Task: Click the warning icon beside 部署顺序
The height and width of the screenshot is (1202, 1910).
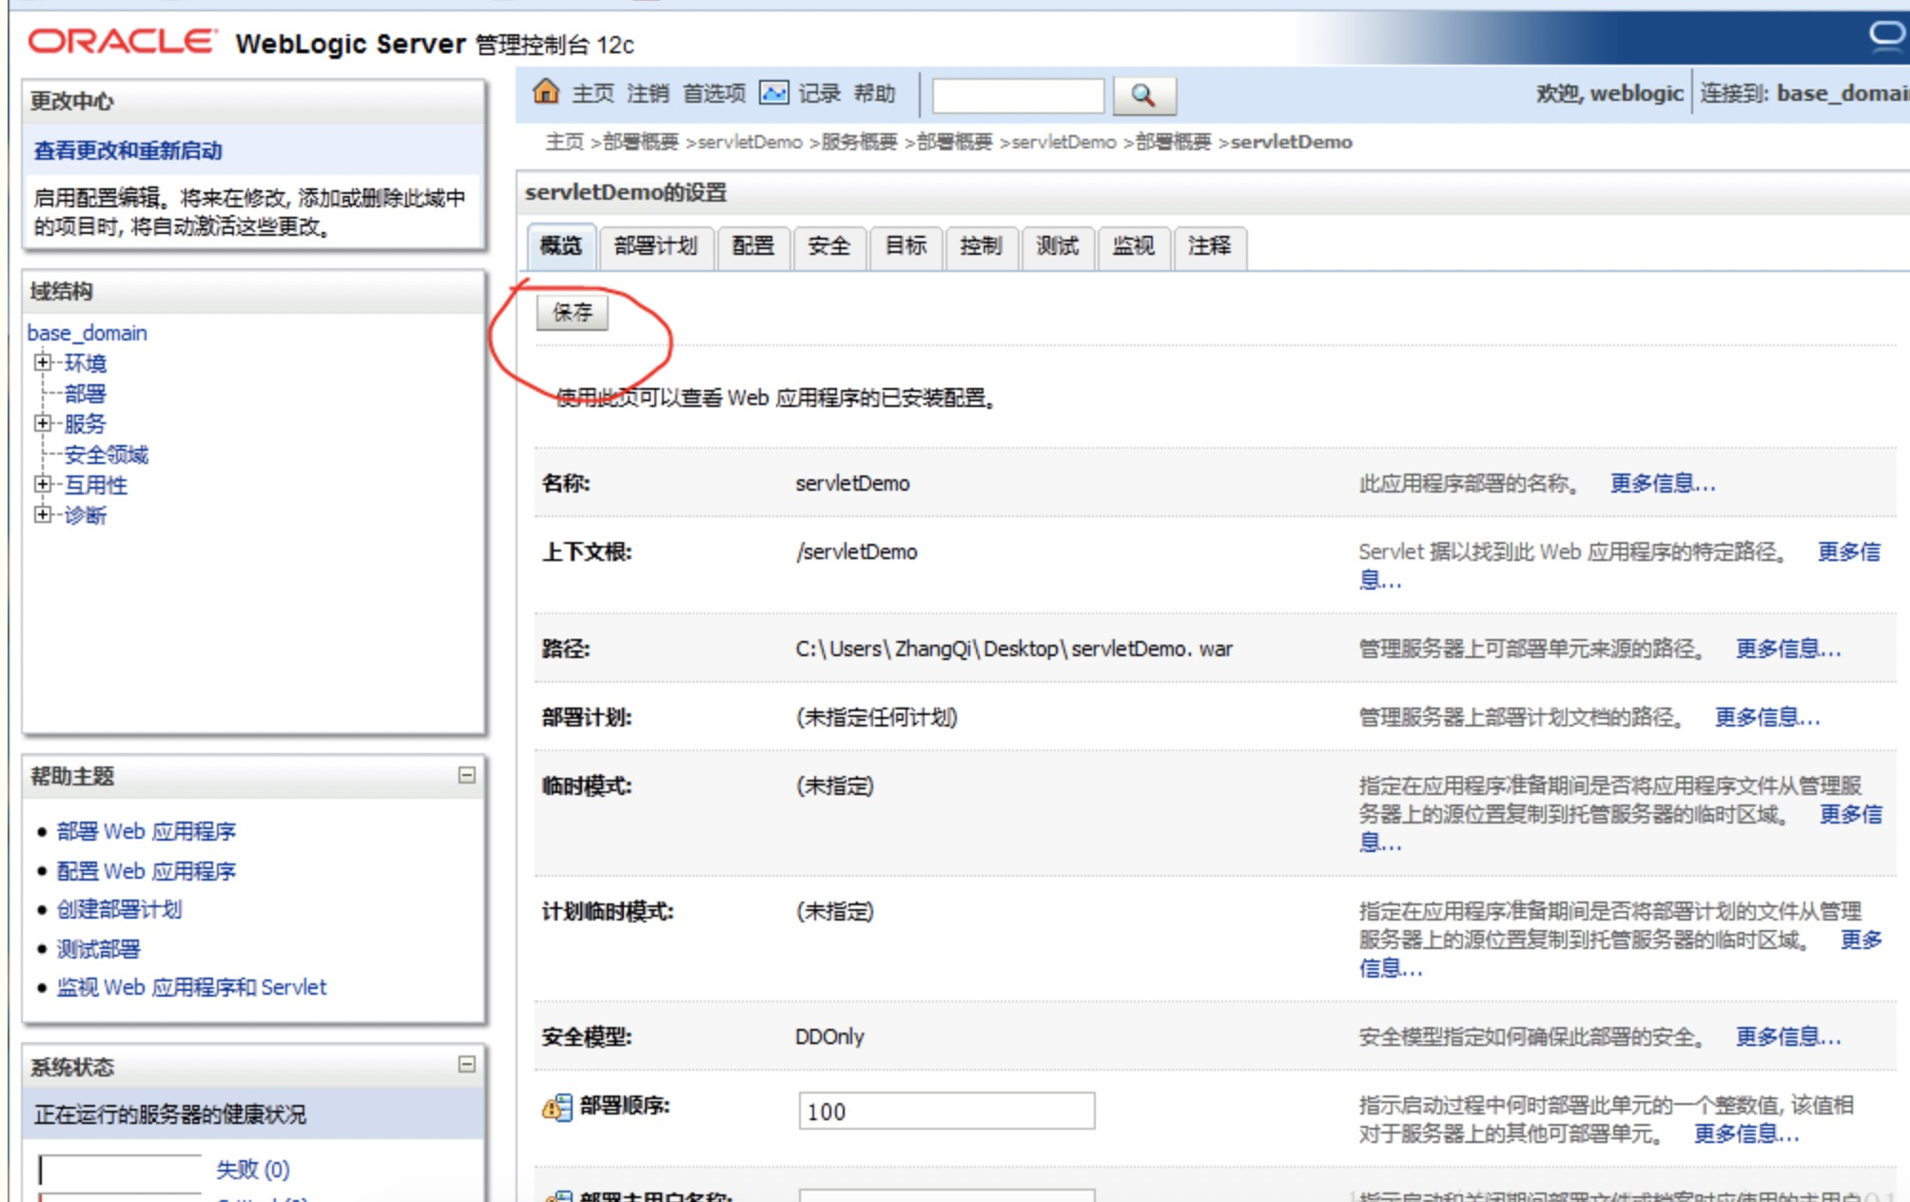Action: tap(555, 1109)
